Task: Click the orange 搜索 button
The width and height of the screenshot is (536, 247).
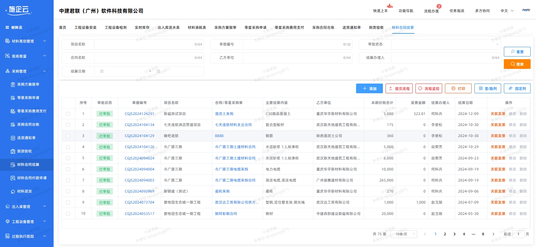Action: click(x=517, y=64)
